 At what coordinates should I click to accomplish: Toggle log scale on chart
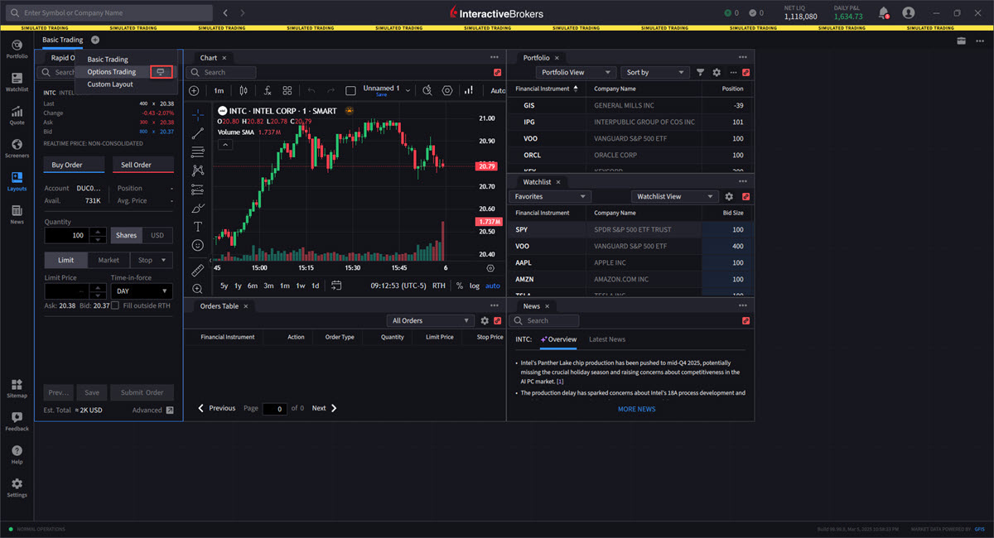474,286
